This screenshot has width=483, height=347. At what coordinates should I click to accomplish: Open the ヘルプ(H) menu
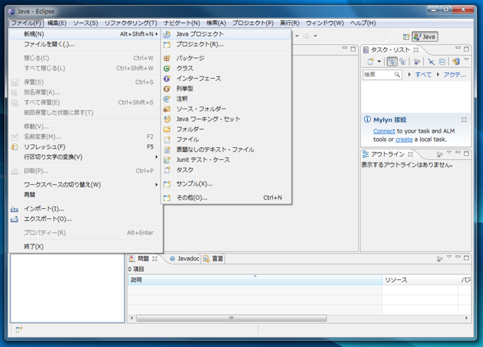click(363, 23)
